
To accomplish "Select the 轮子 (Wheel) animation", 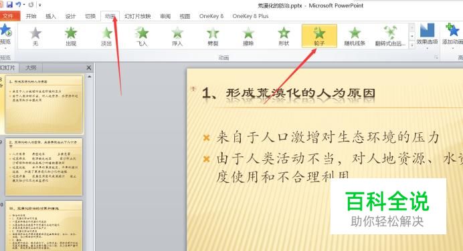I will 319,36.
